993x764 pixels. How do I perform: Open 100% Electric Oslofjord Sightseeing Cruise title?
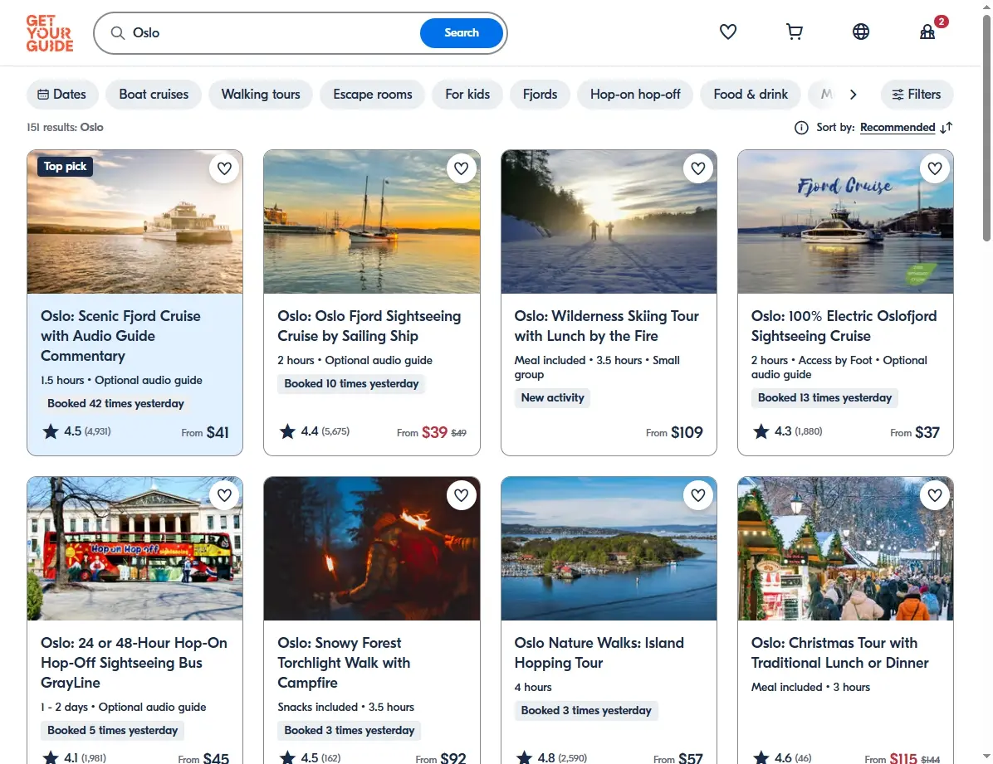844,326
